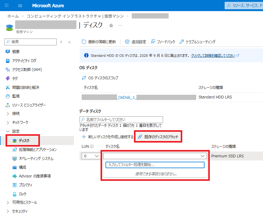
Task: Toggle sidebar expand/collapse arrows icon
Action: pos(61,42)
